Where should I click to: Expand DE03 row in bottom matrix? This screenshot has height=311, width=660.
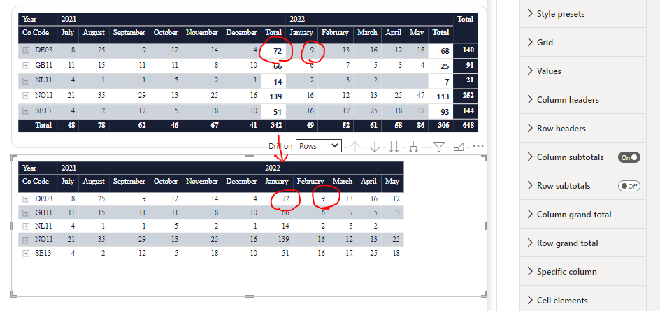point(26,198)
